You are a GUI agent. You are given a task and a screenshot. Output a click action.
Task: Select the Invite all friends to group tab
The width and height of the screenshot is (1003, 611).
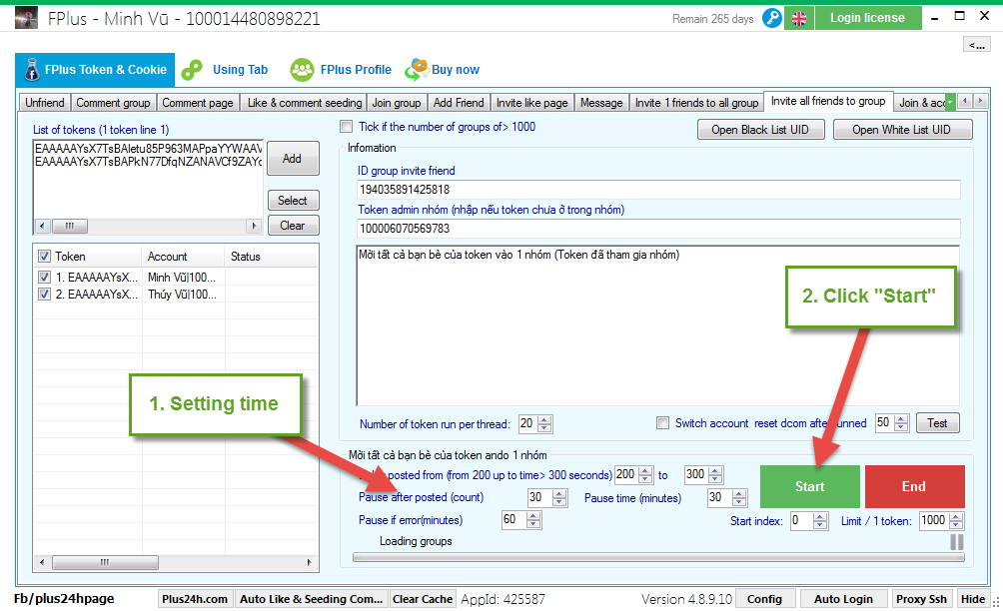tap(828, 101)
